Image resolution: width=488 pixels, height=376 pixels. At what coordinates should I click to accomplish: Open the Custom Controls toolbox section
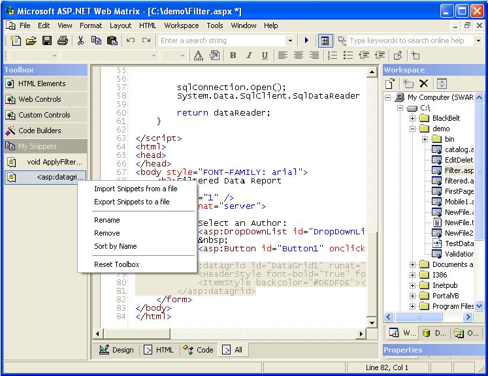pyautogui.click(x=46, y=115)
